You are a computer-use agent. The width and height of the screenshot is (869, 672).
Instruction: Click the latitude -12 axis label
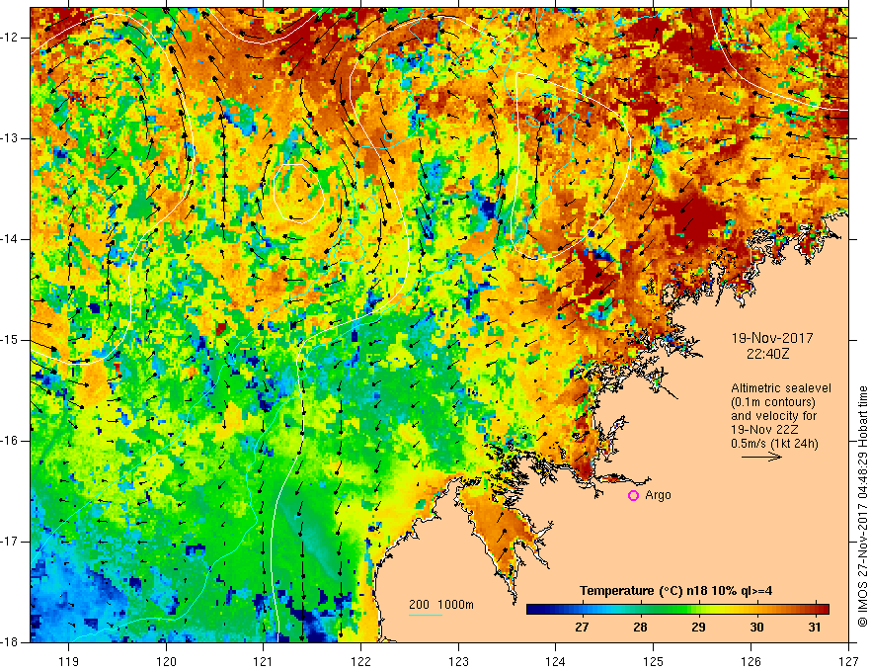10,38
